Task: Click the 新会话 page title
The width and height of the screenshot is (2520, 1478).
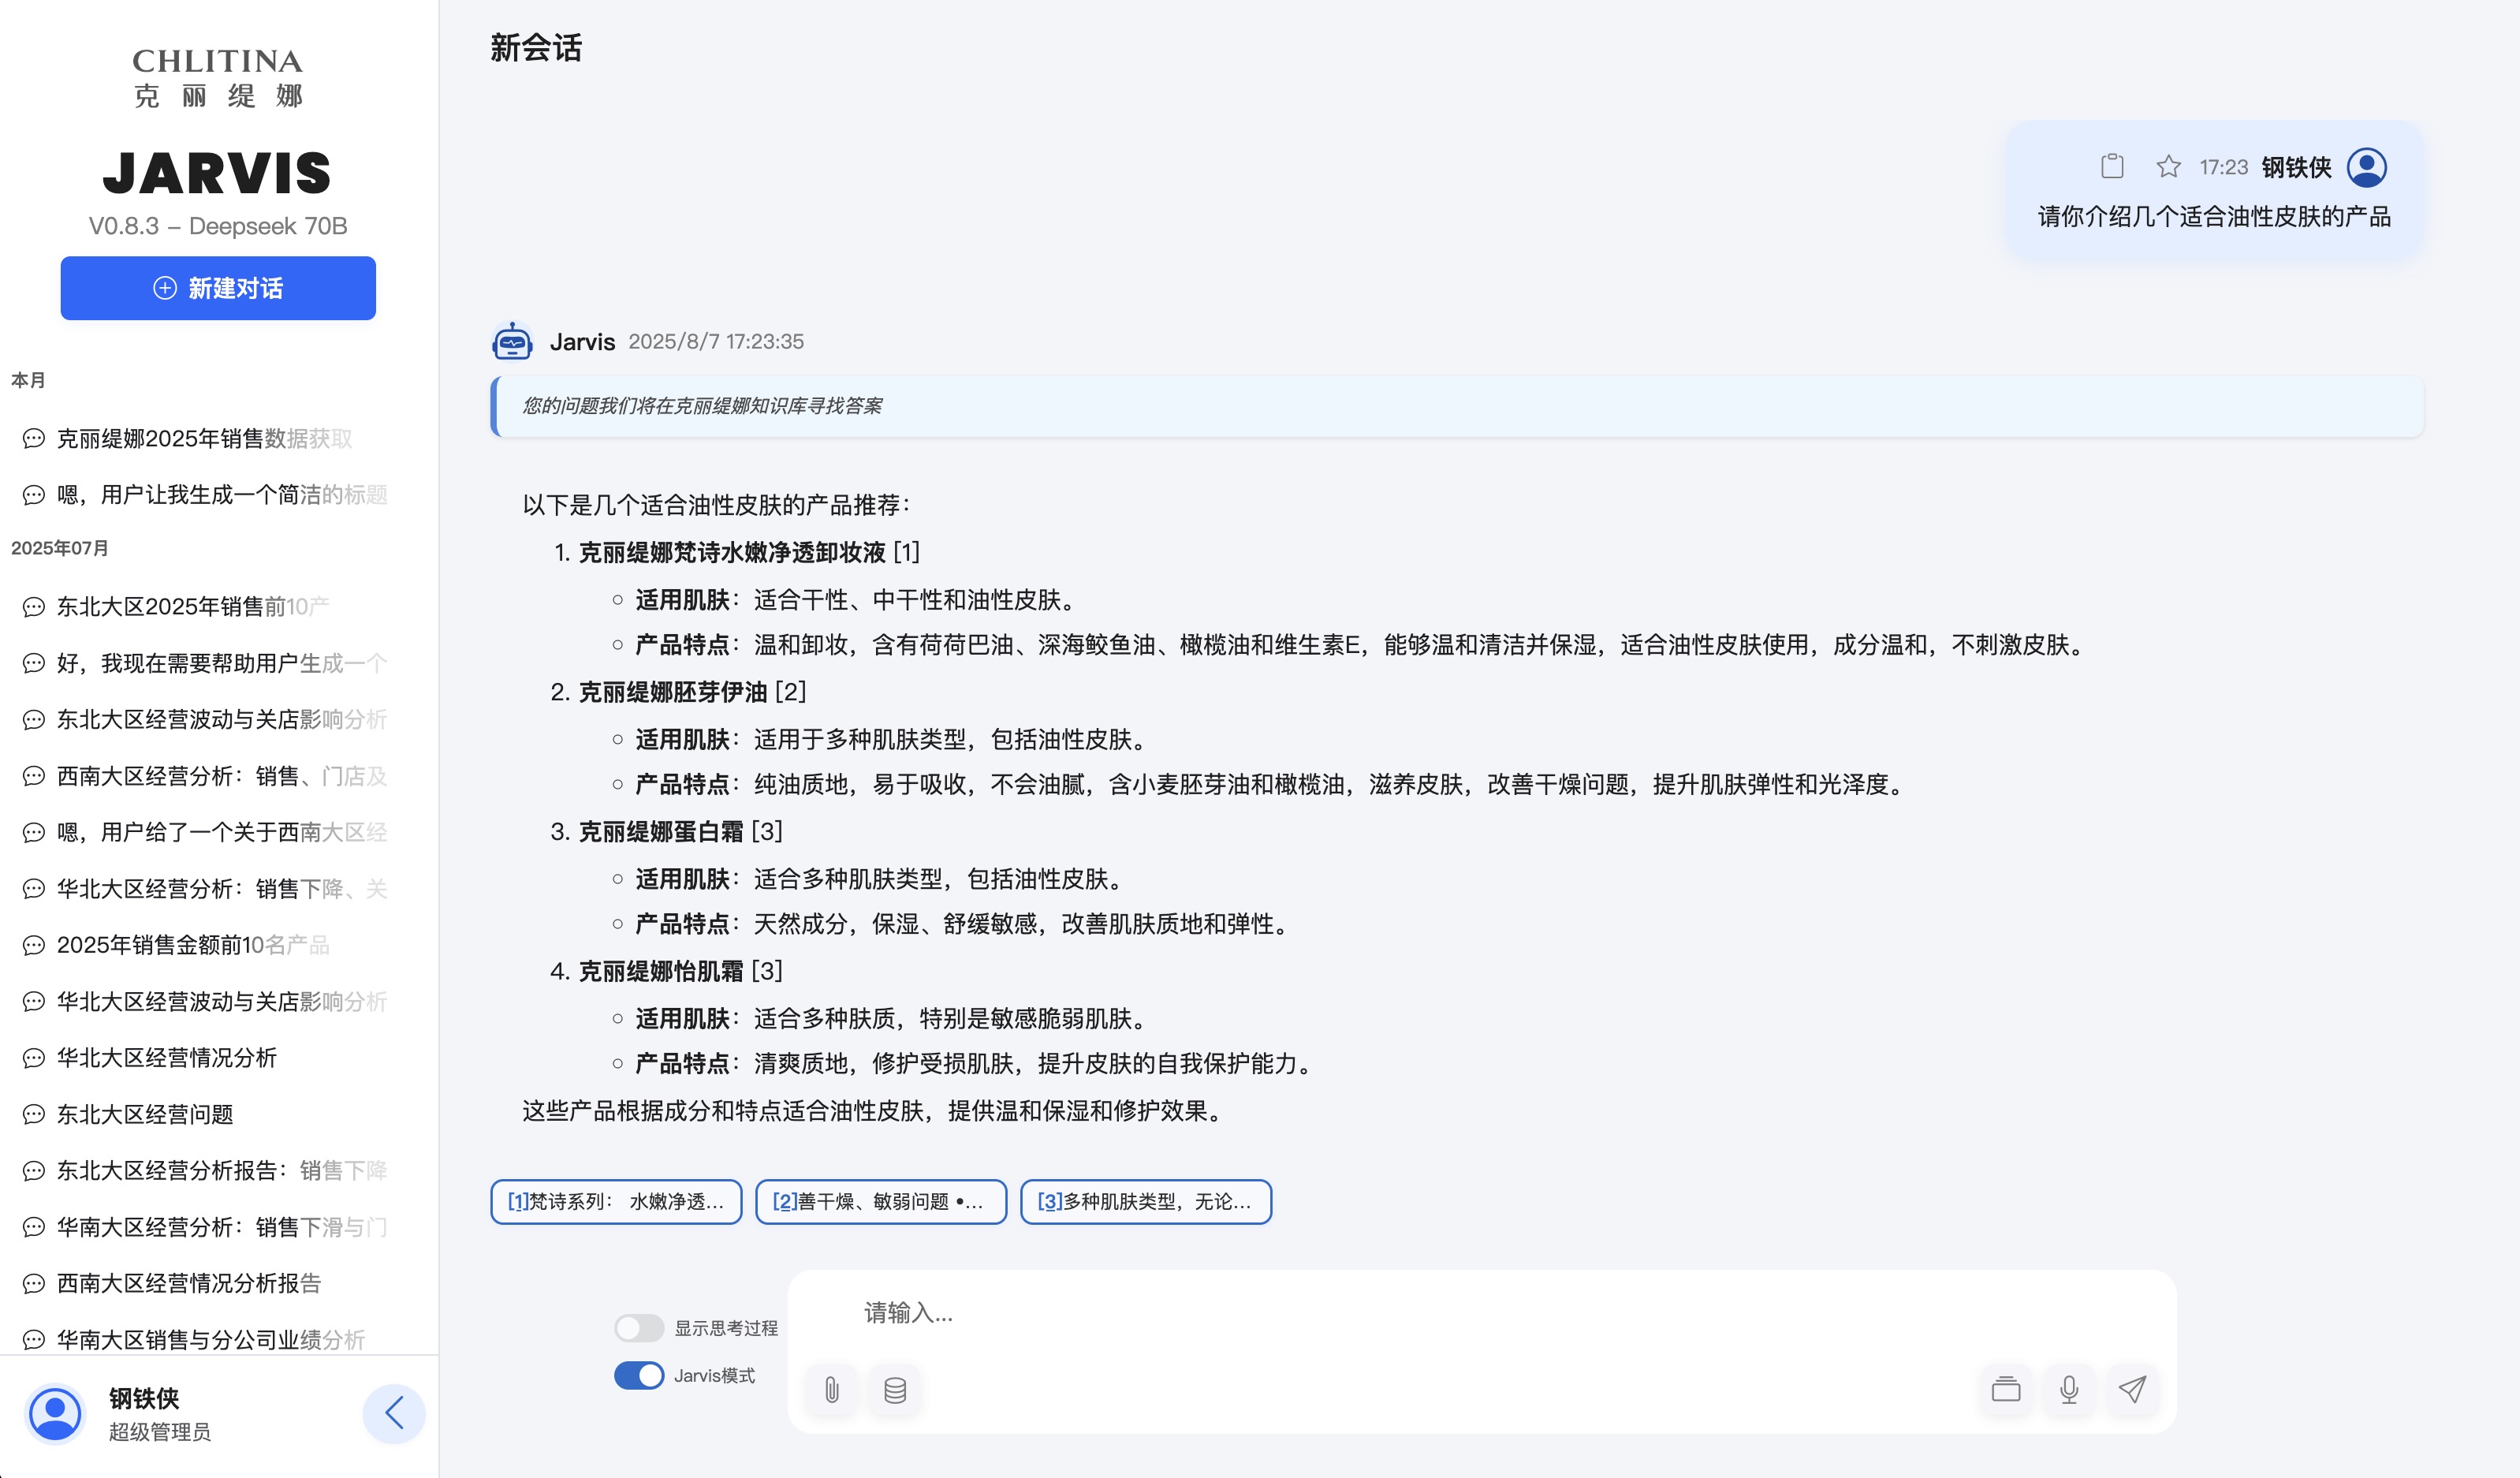Action: (x=536, y=48)
